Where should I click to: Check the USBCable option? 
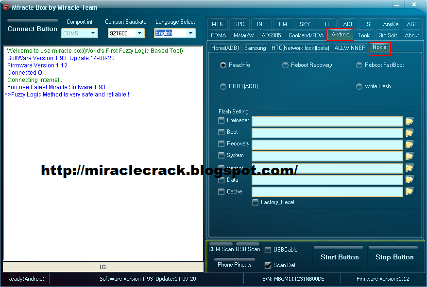[x=267, y=249]
